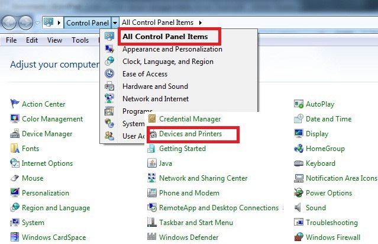Open the Windows CardSpace link
378x244 pixels.
[54, 237]
